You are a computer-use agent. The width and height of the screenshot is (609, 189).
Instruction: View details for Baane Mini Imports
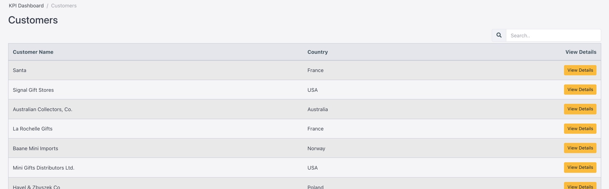point(580,148)
